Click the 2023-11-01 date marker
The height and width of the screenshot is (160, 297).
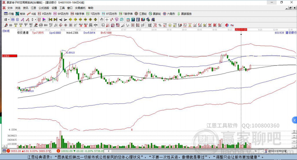coord(241,30)
